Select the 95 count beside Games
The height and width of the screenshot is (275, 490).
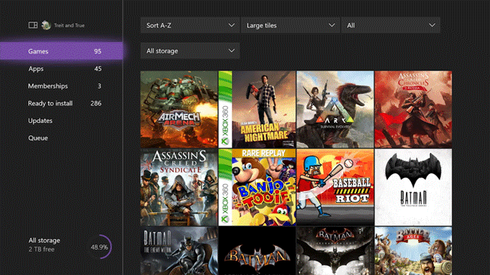97,51
